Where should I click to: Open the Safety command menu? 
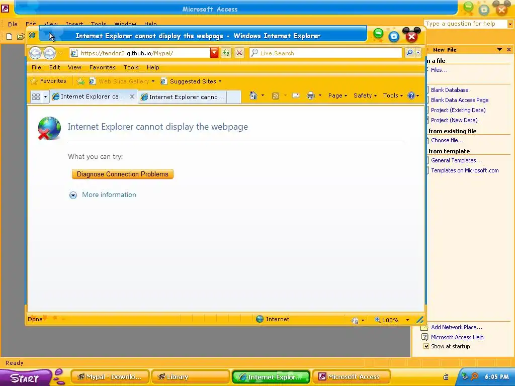[x=365, y=95]
